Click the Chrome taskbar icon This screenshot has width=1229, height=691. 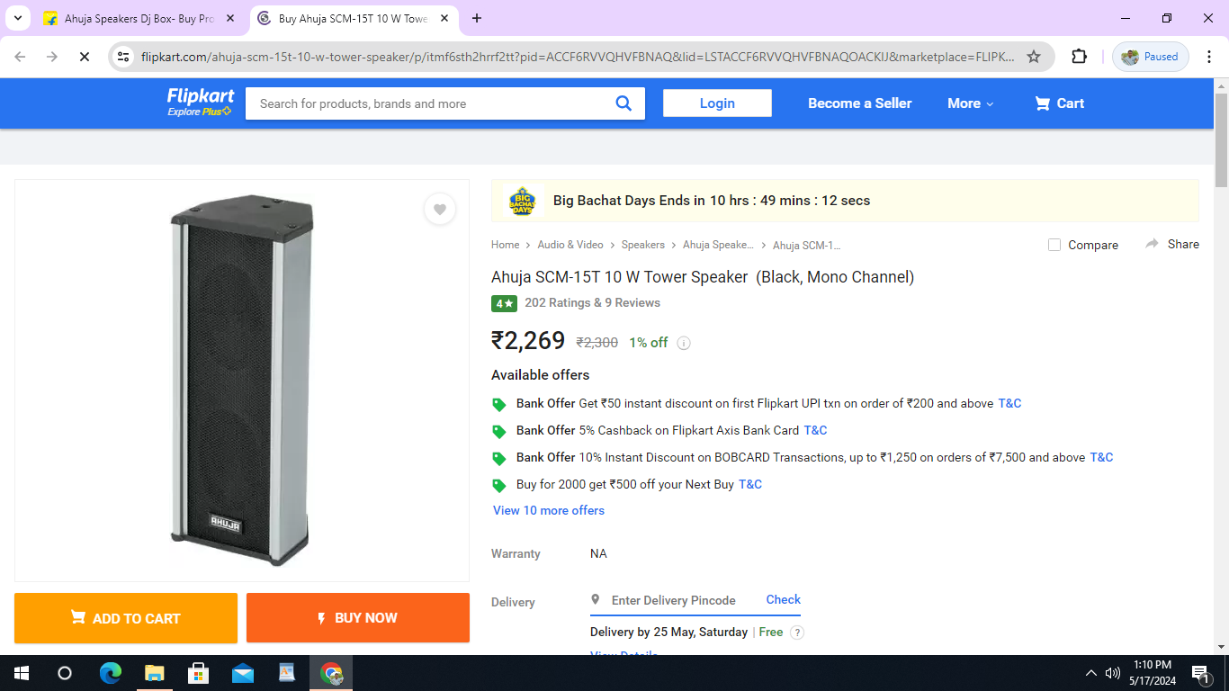pyautogui.click(x=332, y=673)
